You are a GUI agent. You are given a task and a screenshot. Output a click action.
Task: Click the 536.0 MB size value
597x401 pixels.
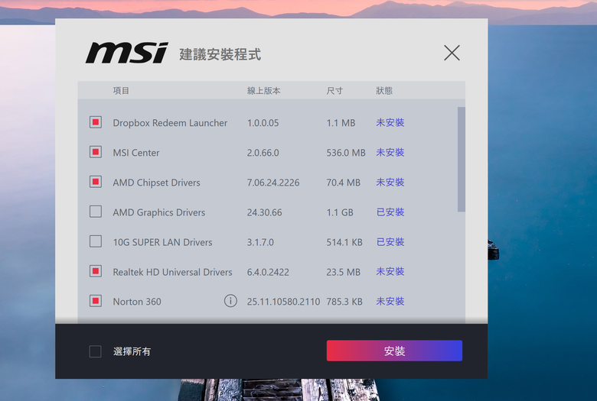point(346,153)
